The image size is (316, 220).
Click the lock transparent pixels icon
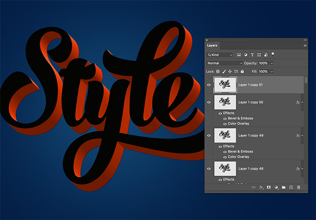pos(218,71)
